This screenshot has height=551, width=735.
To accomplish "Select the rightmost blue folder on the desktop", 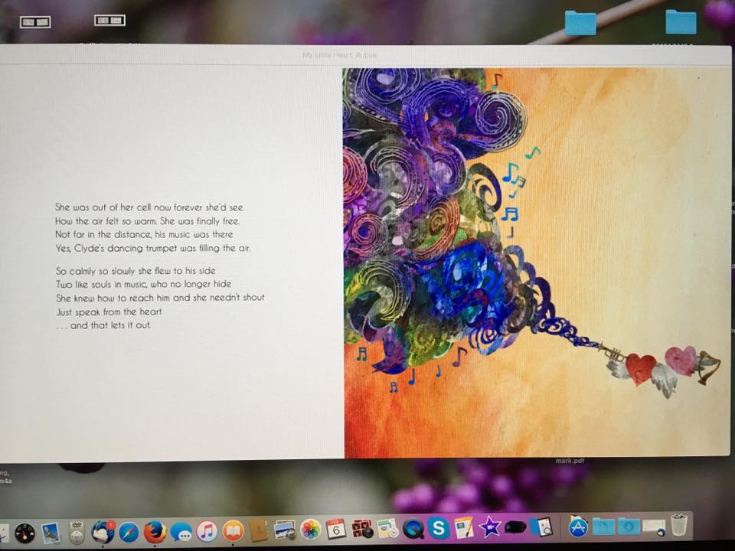I will pos(681,21).
